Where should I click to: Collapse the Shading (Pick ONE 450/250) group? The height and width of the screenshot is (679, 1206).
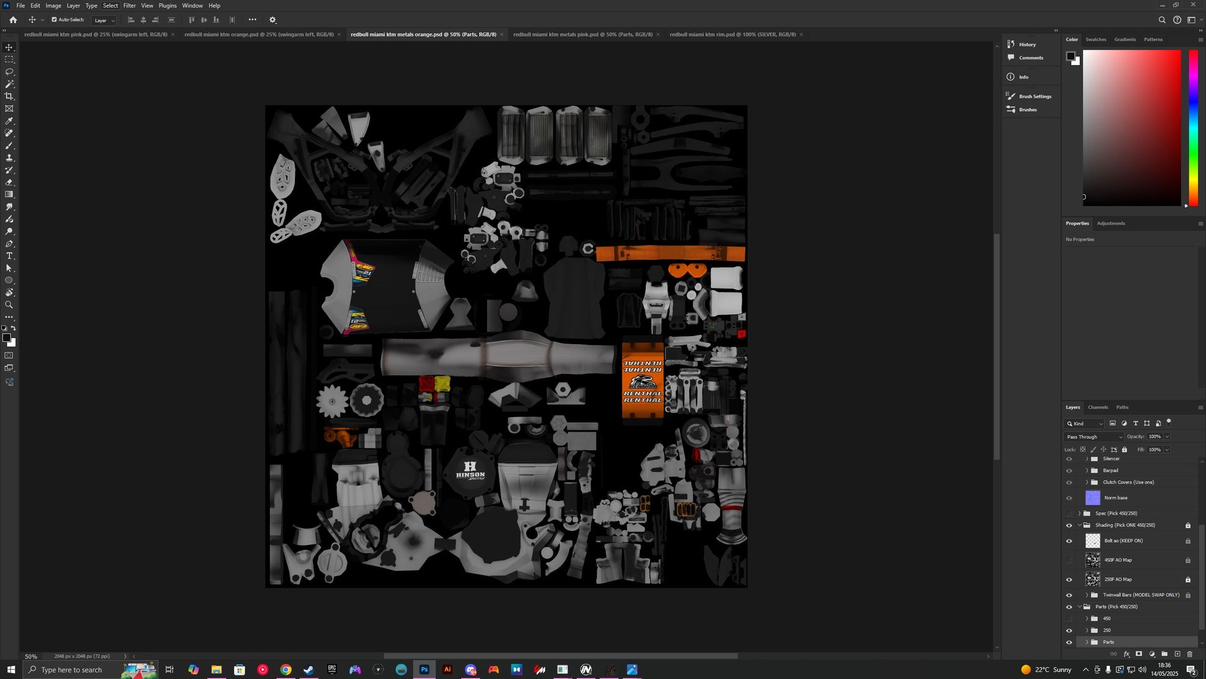[1080, 525]
